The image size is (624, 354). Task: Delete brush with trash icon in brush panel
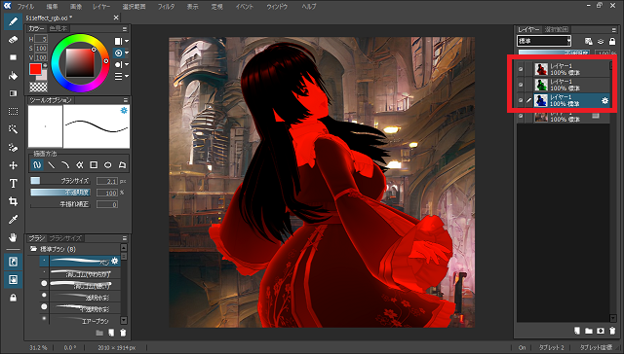[123, 333]
